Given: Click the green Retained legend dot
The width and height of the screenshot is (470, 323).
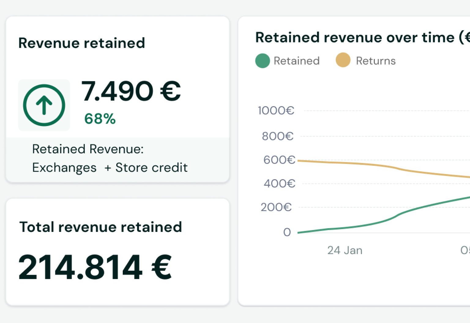Looking at the screenshot, I should [262, 61].
